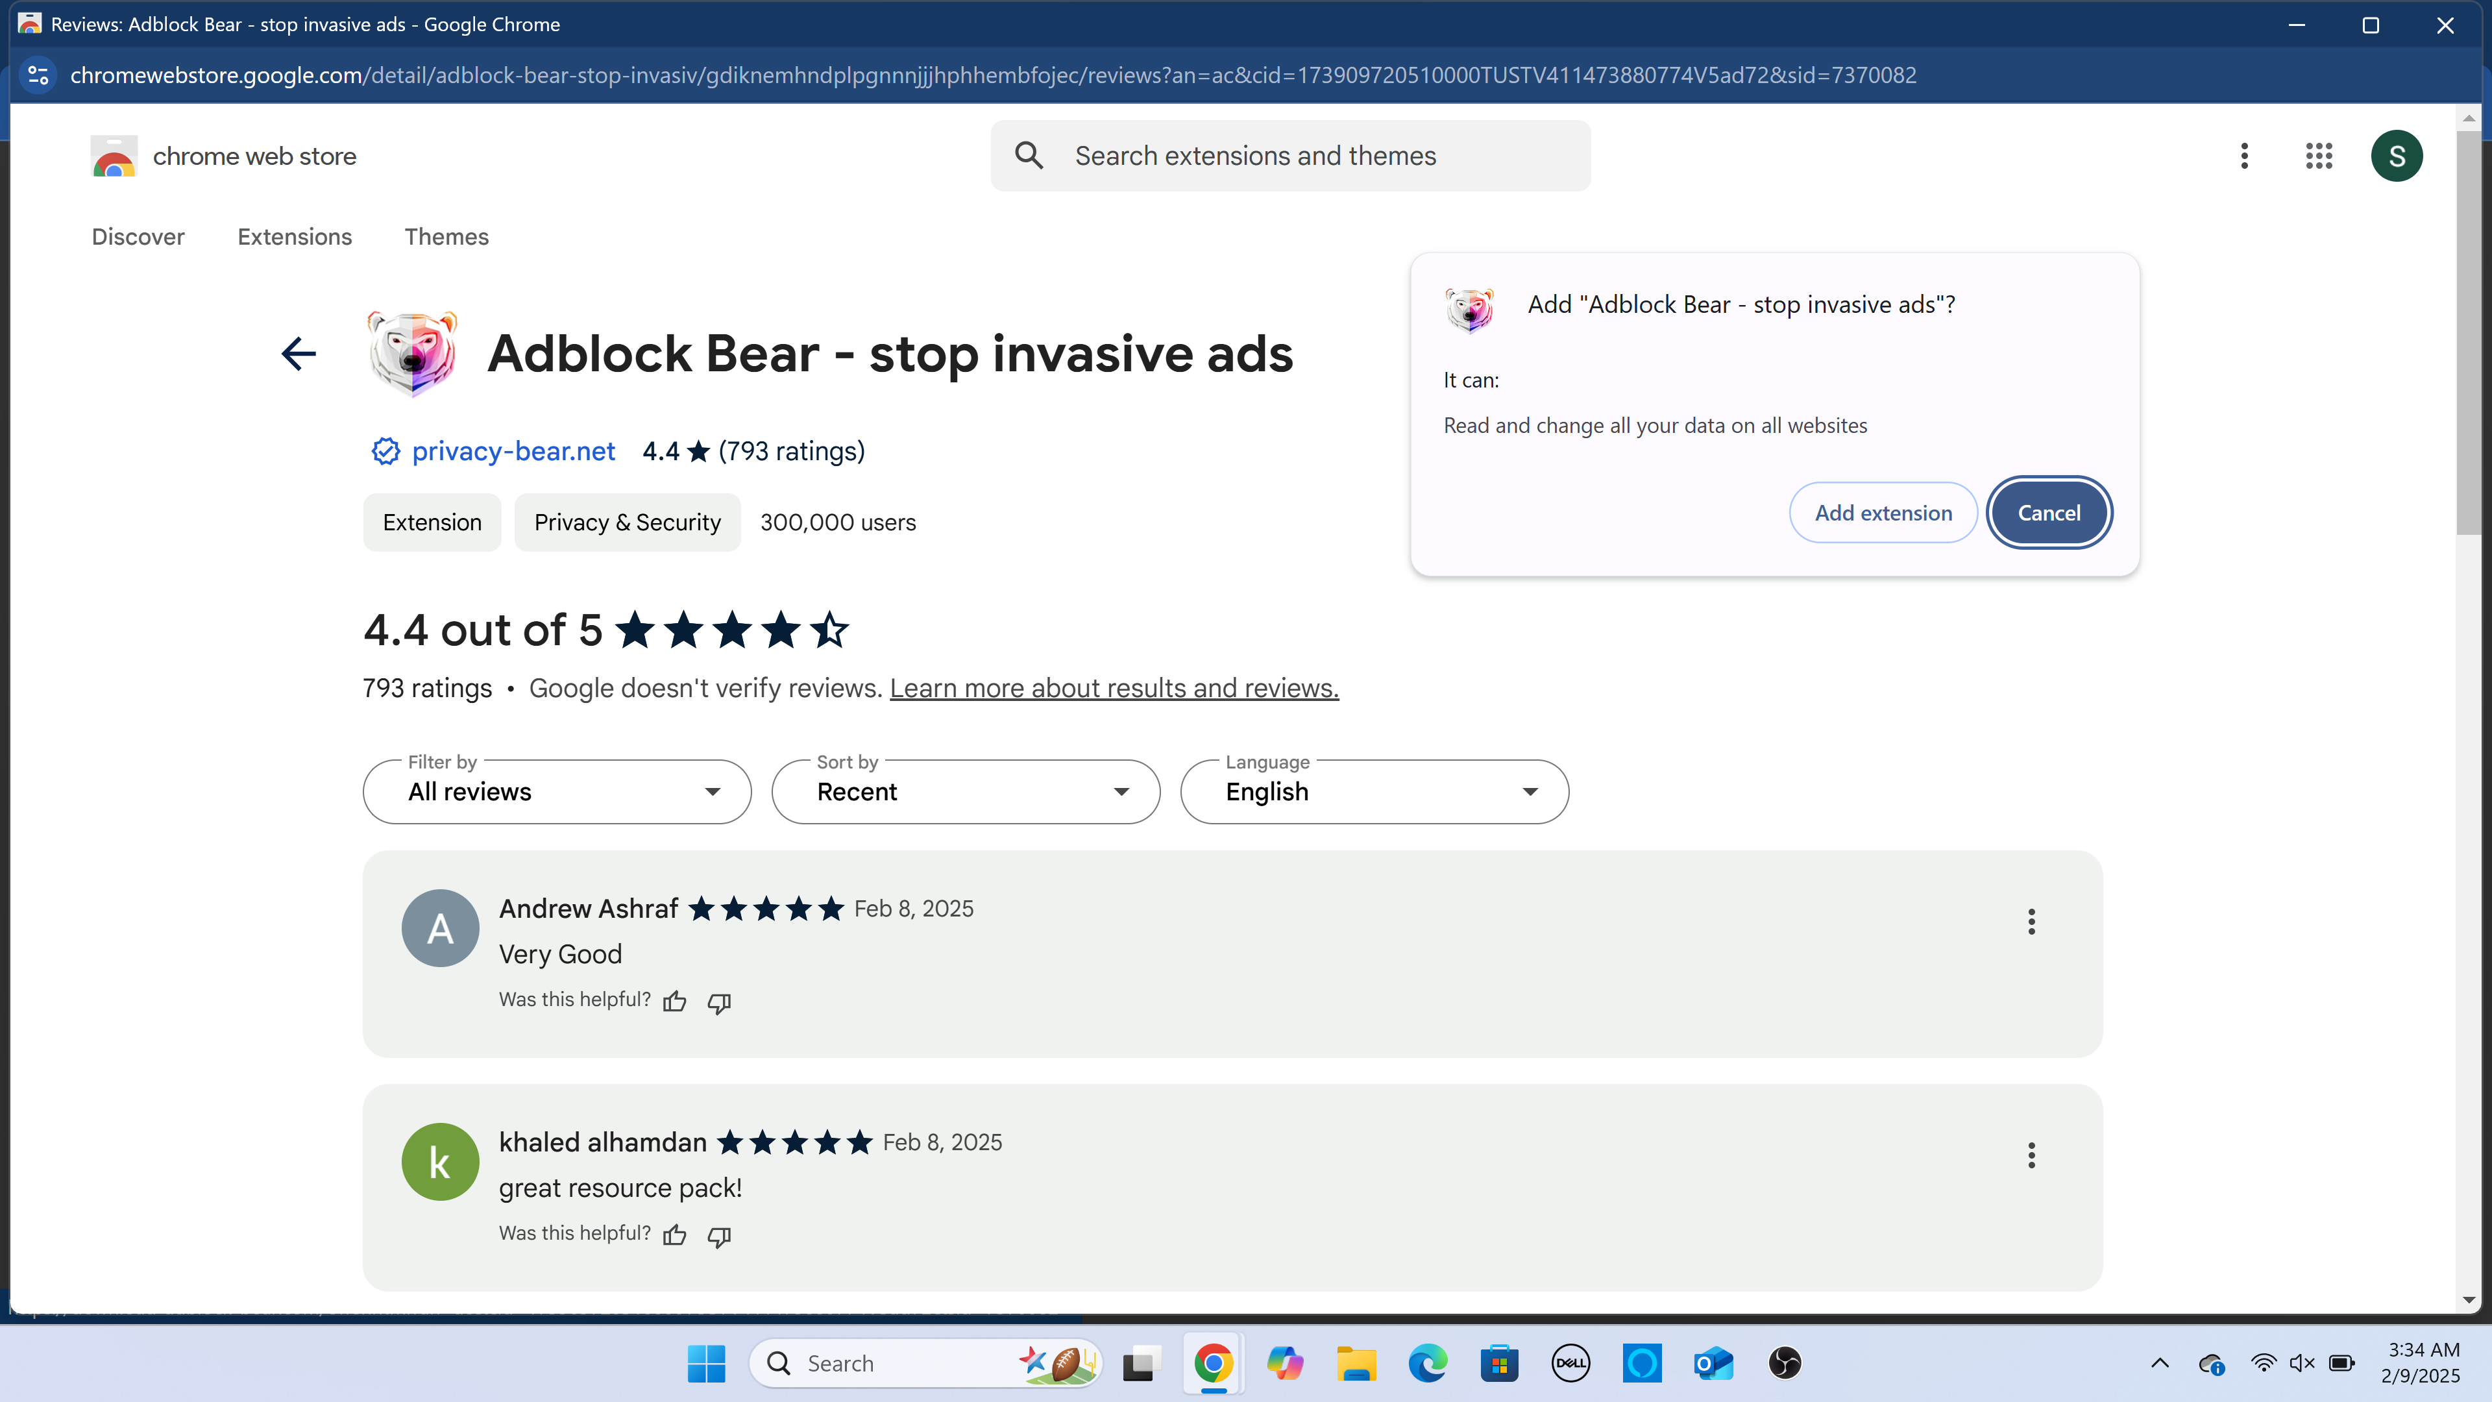Open Microsoft Edge from the taskbar
The height and width of the screenshot is (1402, 2492).
click(x=1427, y=1363)
